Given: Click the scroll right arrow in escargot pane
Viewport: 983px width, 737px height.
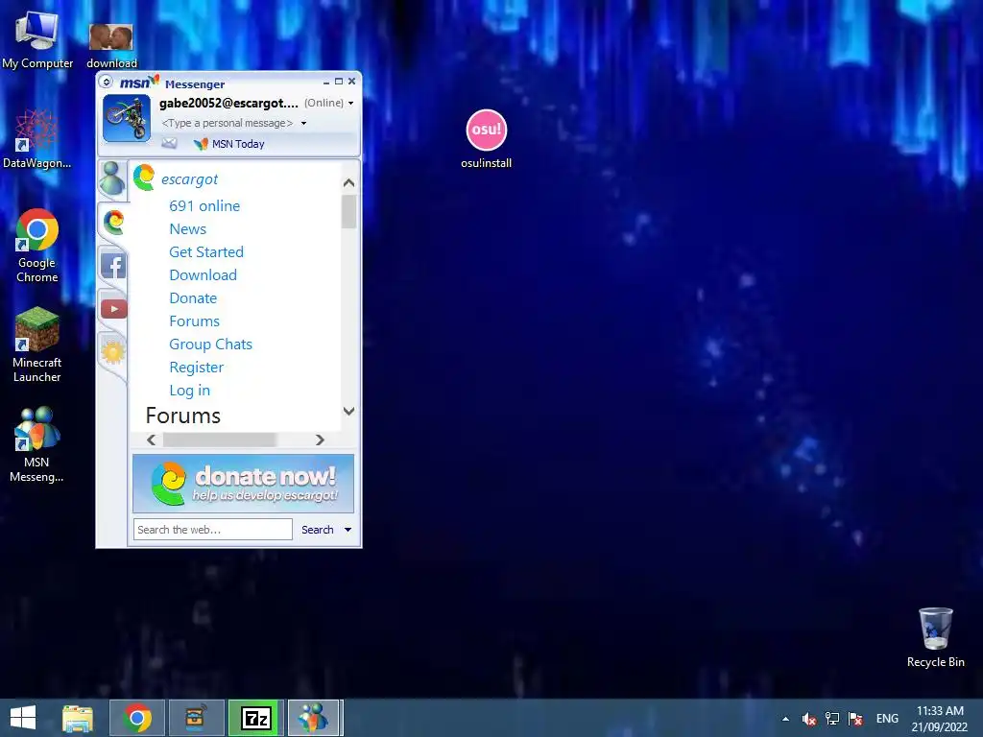Looking at the screenshot, I should tap(320, 440).
